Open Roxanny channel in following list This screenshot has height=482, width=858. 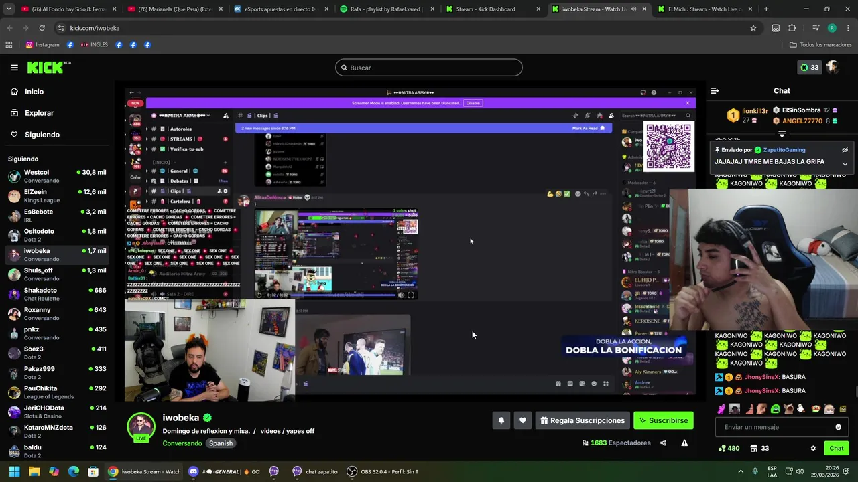click(57, 314)
